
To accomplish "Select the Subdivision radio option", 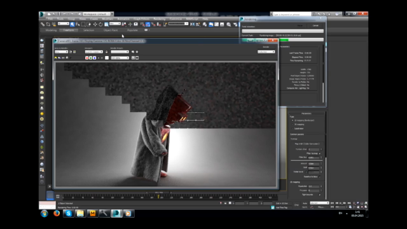I will pos(293,128).
